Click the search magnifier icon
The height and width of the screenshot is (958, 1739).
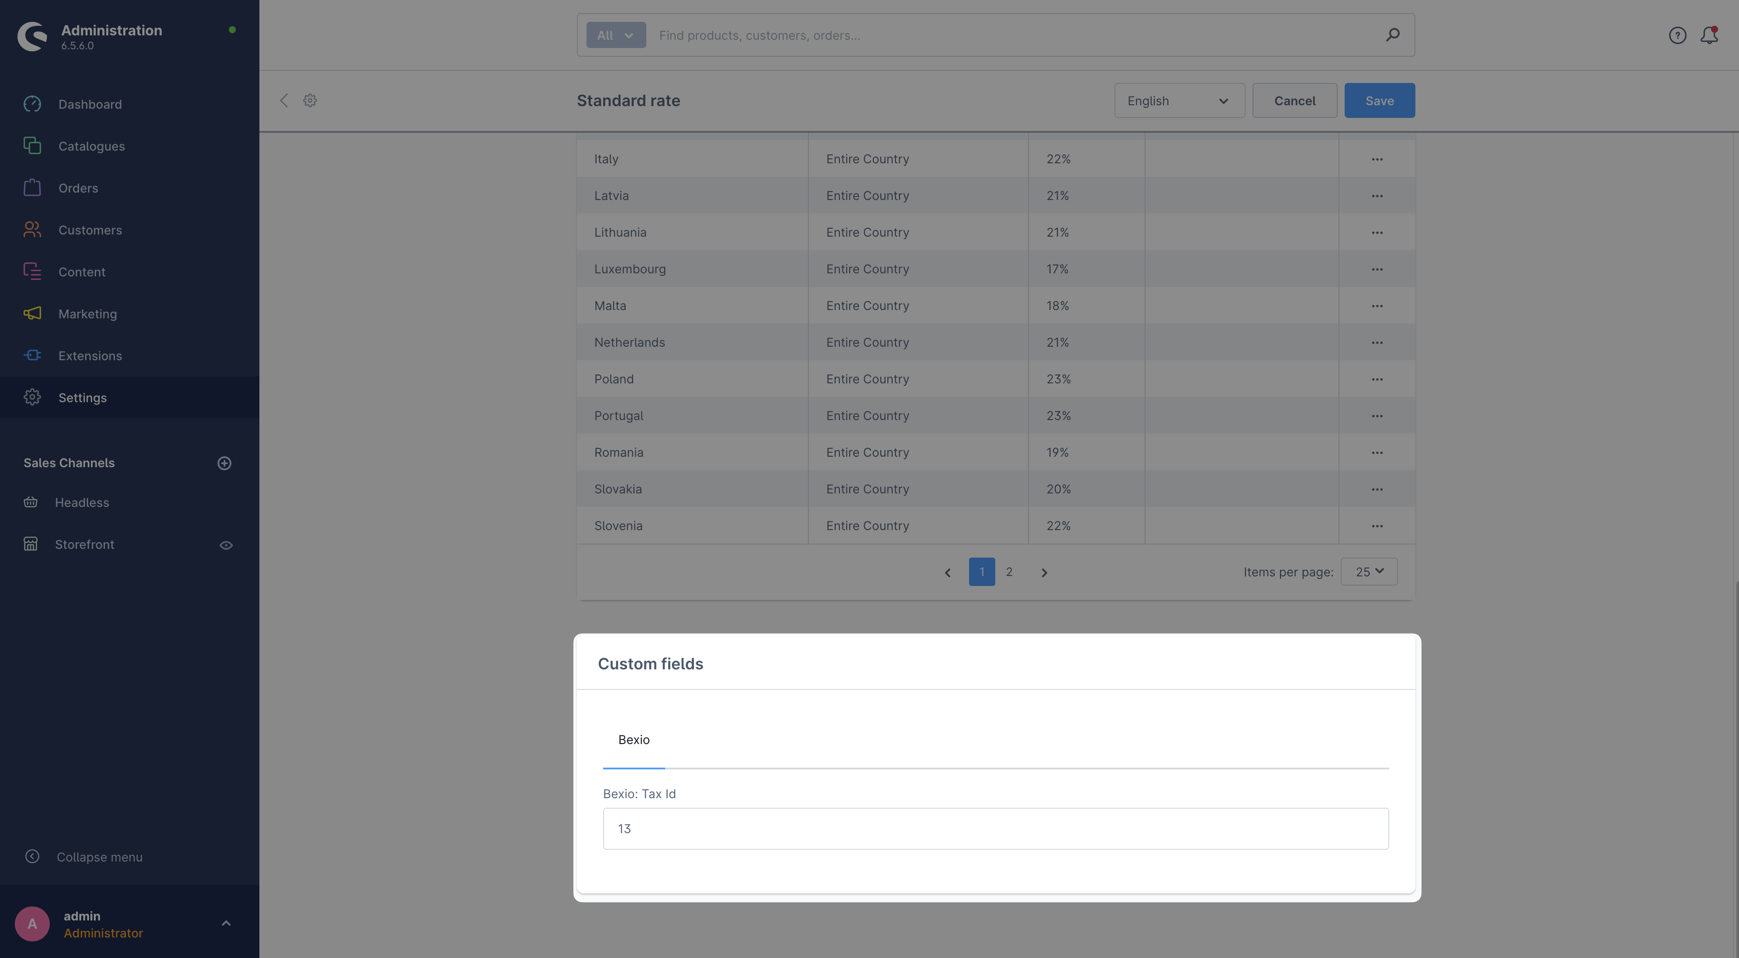click(1392, 35)
